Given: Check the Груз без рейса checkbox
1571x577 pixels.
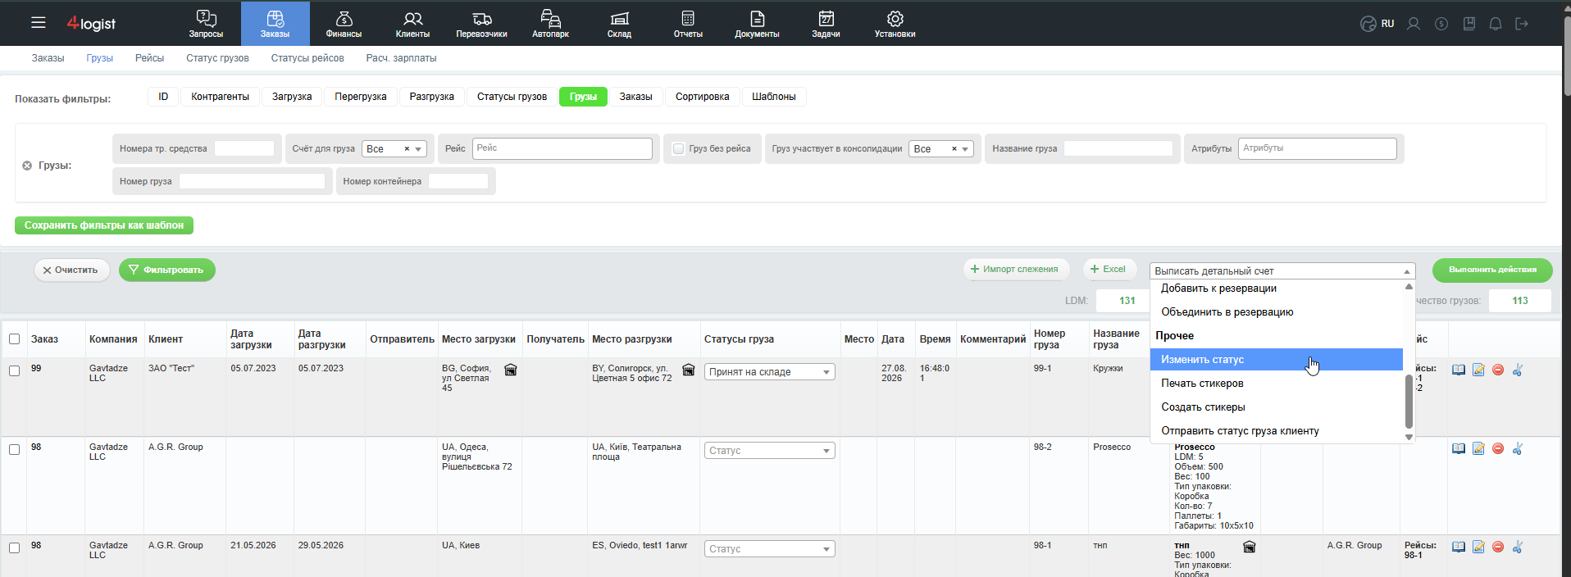Looking at the screenshot, I should 678,148.
